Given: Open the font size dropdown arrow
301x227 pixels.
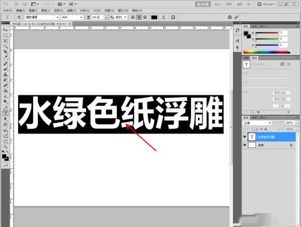Looking at the screenshot, I should [x=106, y=18].
